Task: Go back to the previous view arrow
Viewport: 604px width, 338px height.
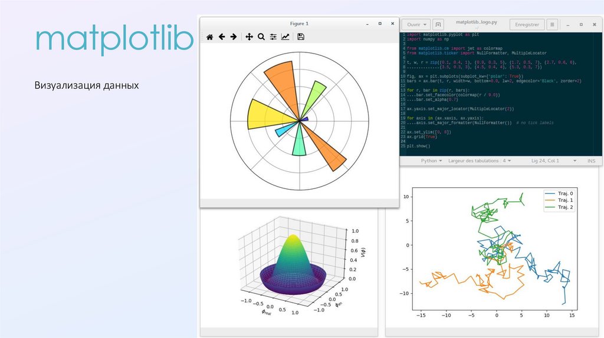Action: coord(222,37)
